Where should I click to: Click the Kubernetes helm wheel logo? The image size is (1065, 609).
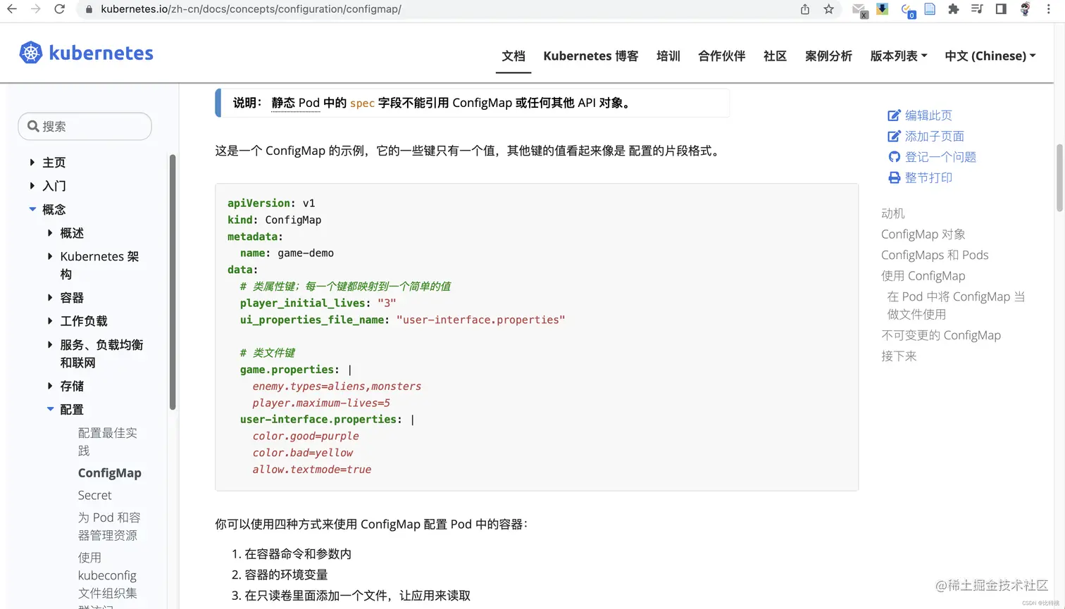(x=31, y=53)
